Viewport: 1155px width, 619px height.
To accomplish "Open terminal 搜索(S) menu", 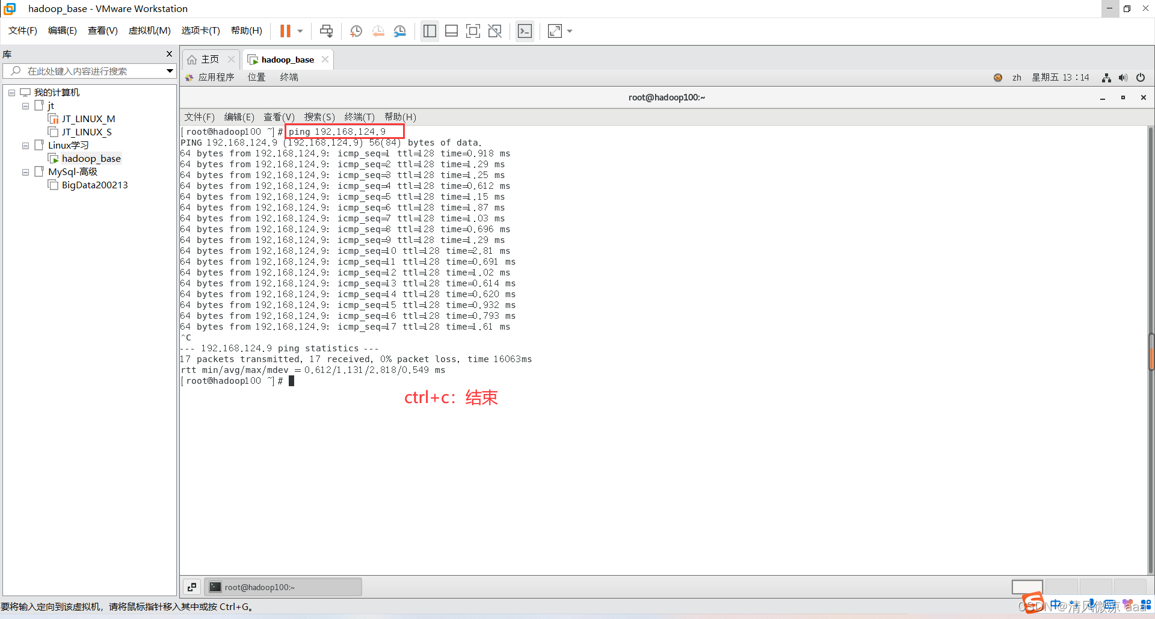I will click(x=319, y=117).
